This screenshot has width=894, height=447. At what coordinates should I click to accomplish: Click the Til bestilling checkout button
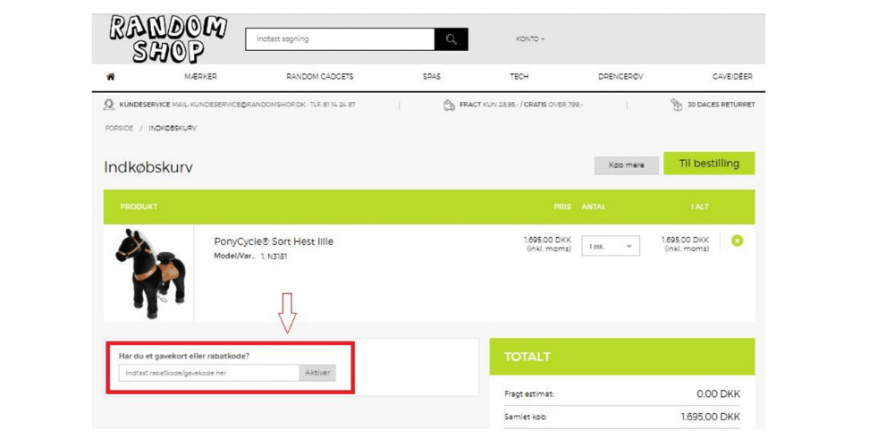click(x=708, y=164)
